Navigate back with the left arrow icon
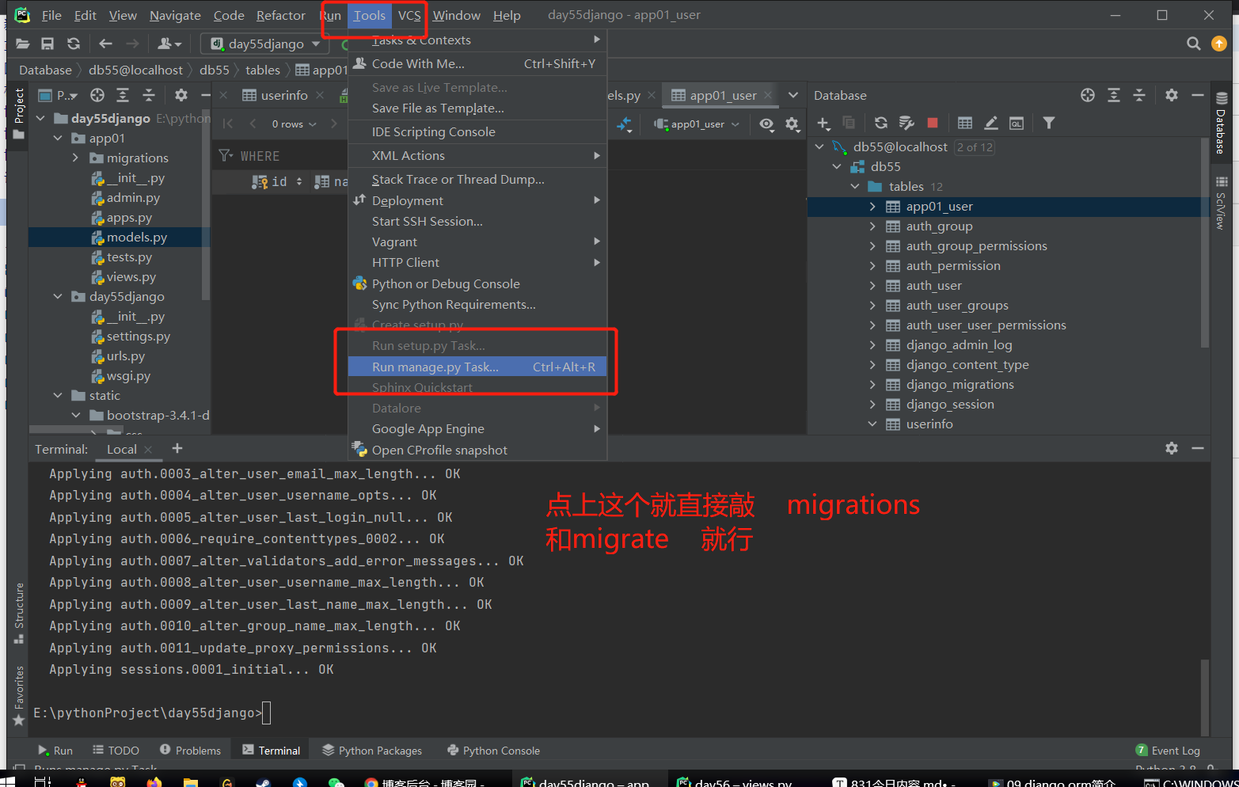This screenshot has width=1239, height=787. coord(105,44)
